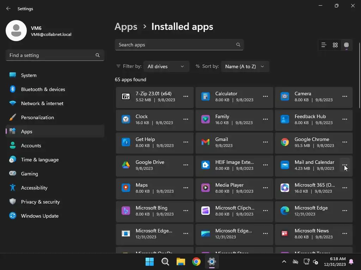The image size is (361, 270).
Task: Click the search icon in Search apps
Action: pyautogui.click(x=238, y=45)
